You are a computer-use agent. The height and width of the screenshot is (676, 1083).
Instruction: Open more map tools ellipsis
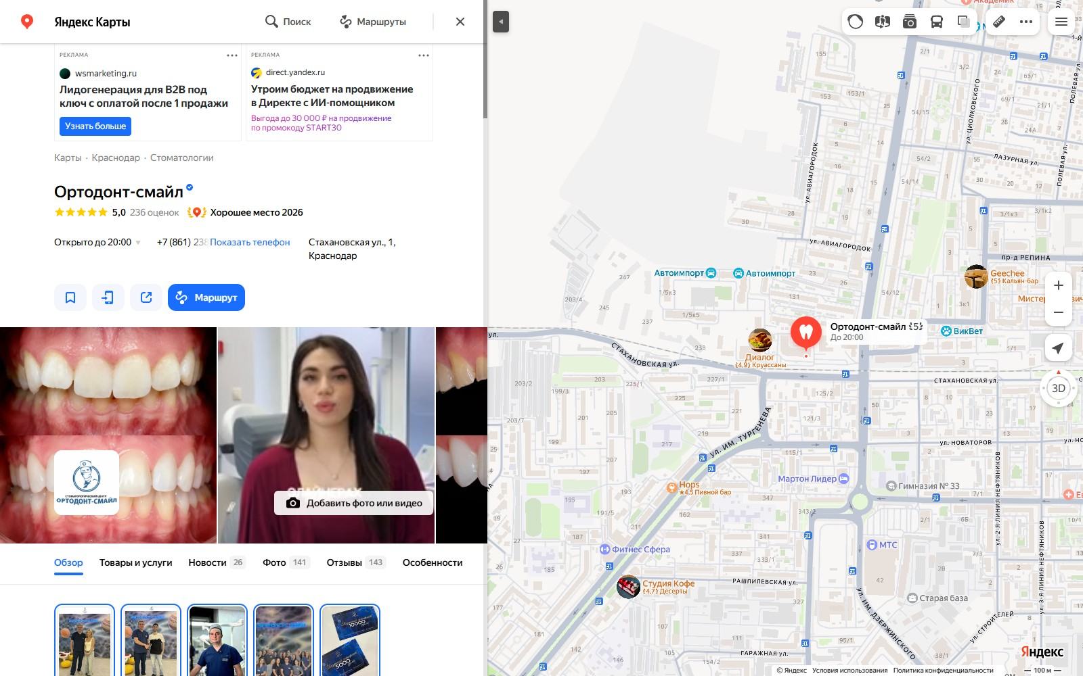click(1026, 22)
